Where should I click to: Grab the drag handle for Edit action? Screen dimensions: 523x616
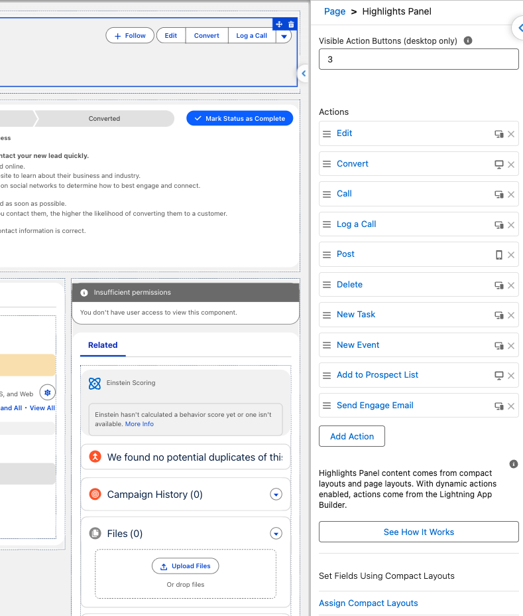pyautogui.click(x=326, y=134)
